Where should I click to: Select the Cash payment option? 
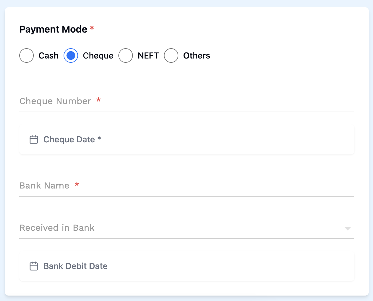point(26,55)
